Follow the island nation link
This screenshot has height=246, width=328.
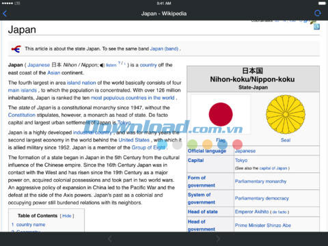pyautogui.click(x=81, y=83)
